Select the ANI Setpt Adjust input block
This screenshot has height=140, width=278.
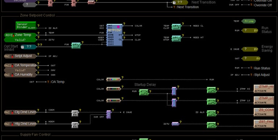(x=20, y=56)
